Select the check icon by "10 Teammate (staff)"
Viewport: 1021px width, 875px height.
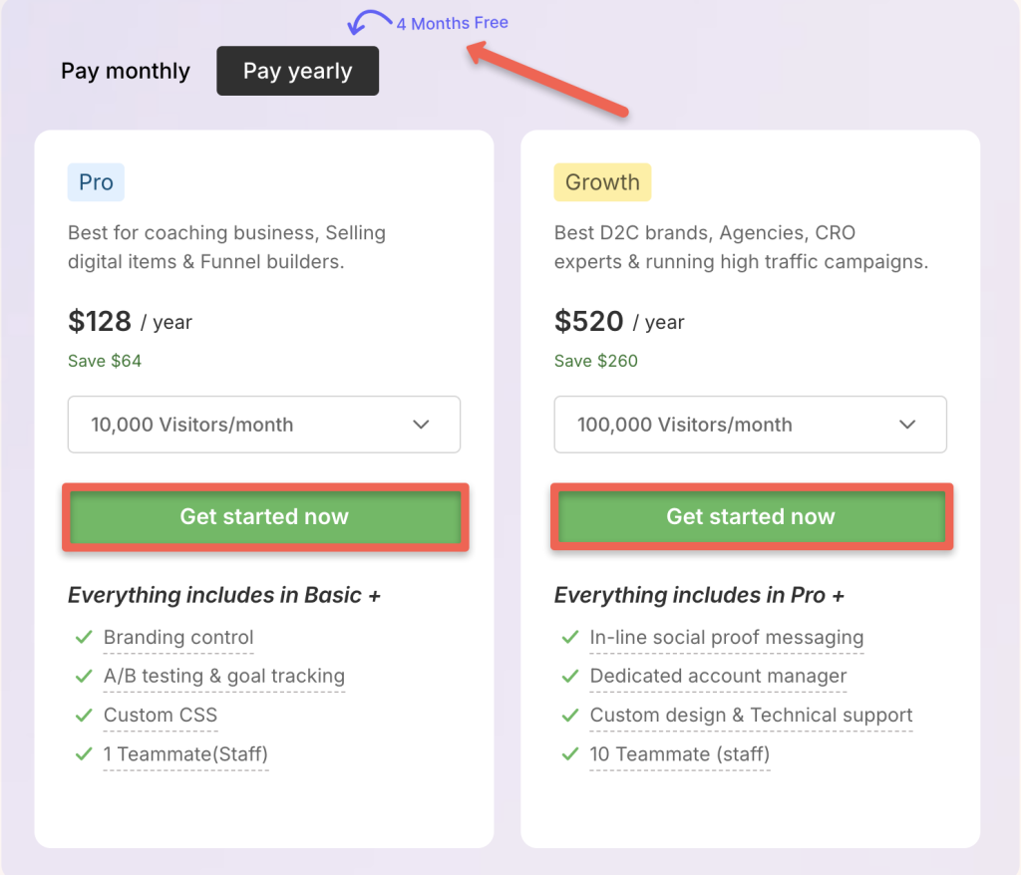tap(570, 754)
